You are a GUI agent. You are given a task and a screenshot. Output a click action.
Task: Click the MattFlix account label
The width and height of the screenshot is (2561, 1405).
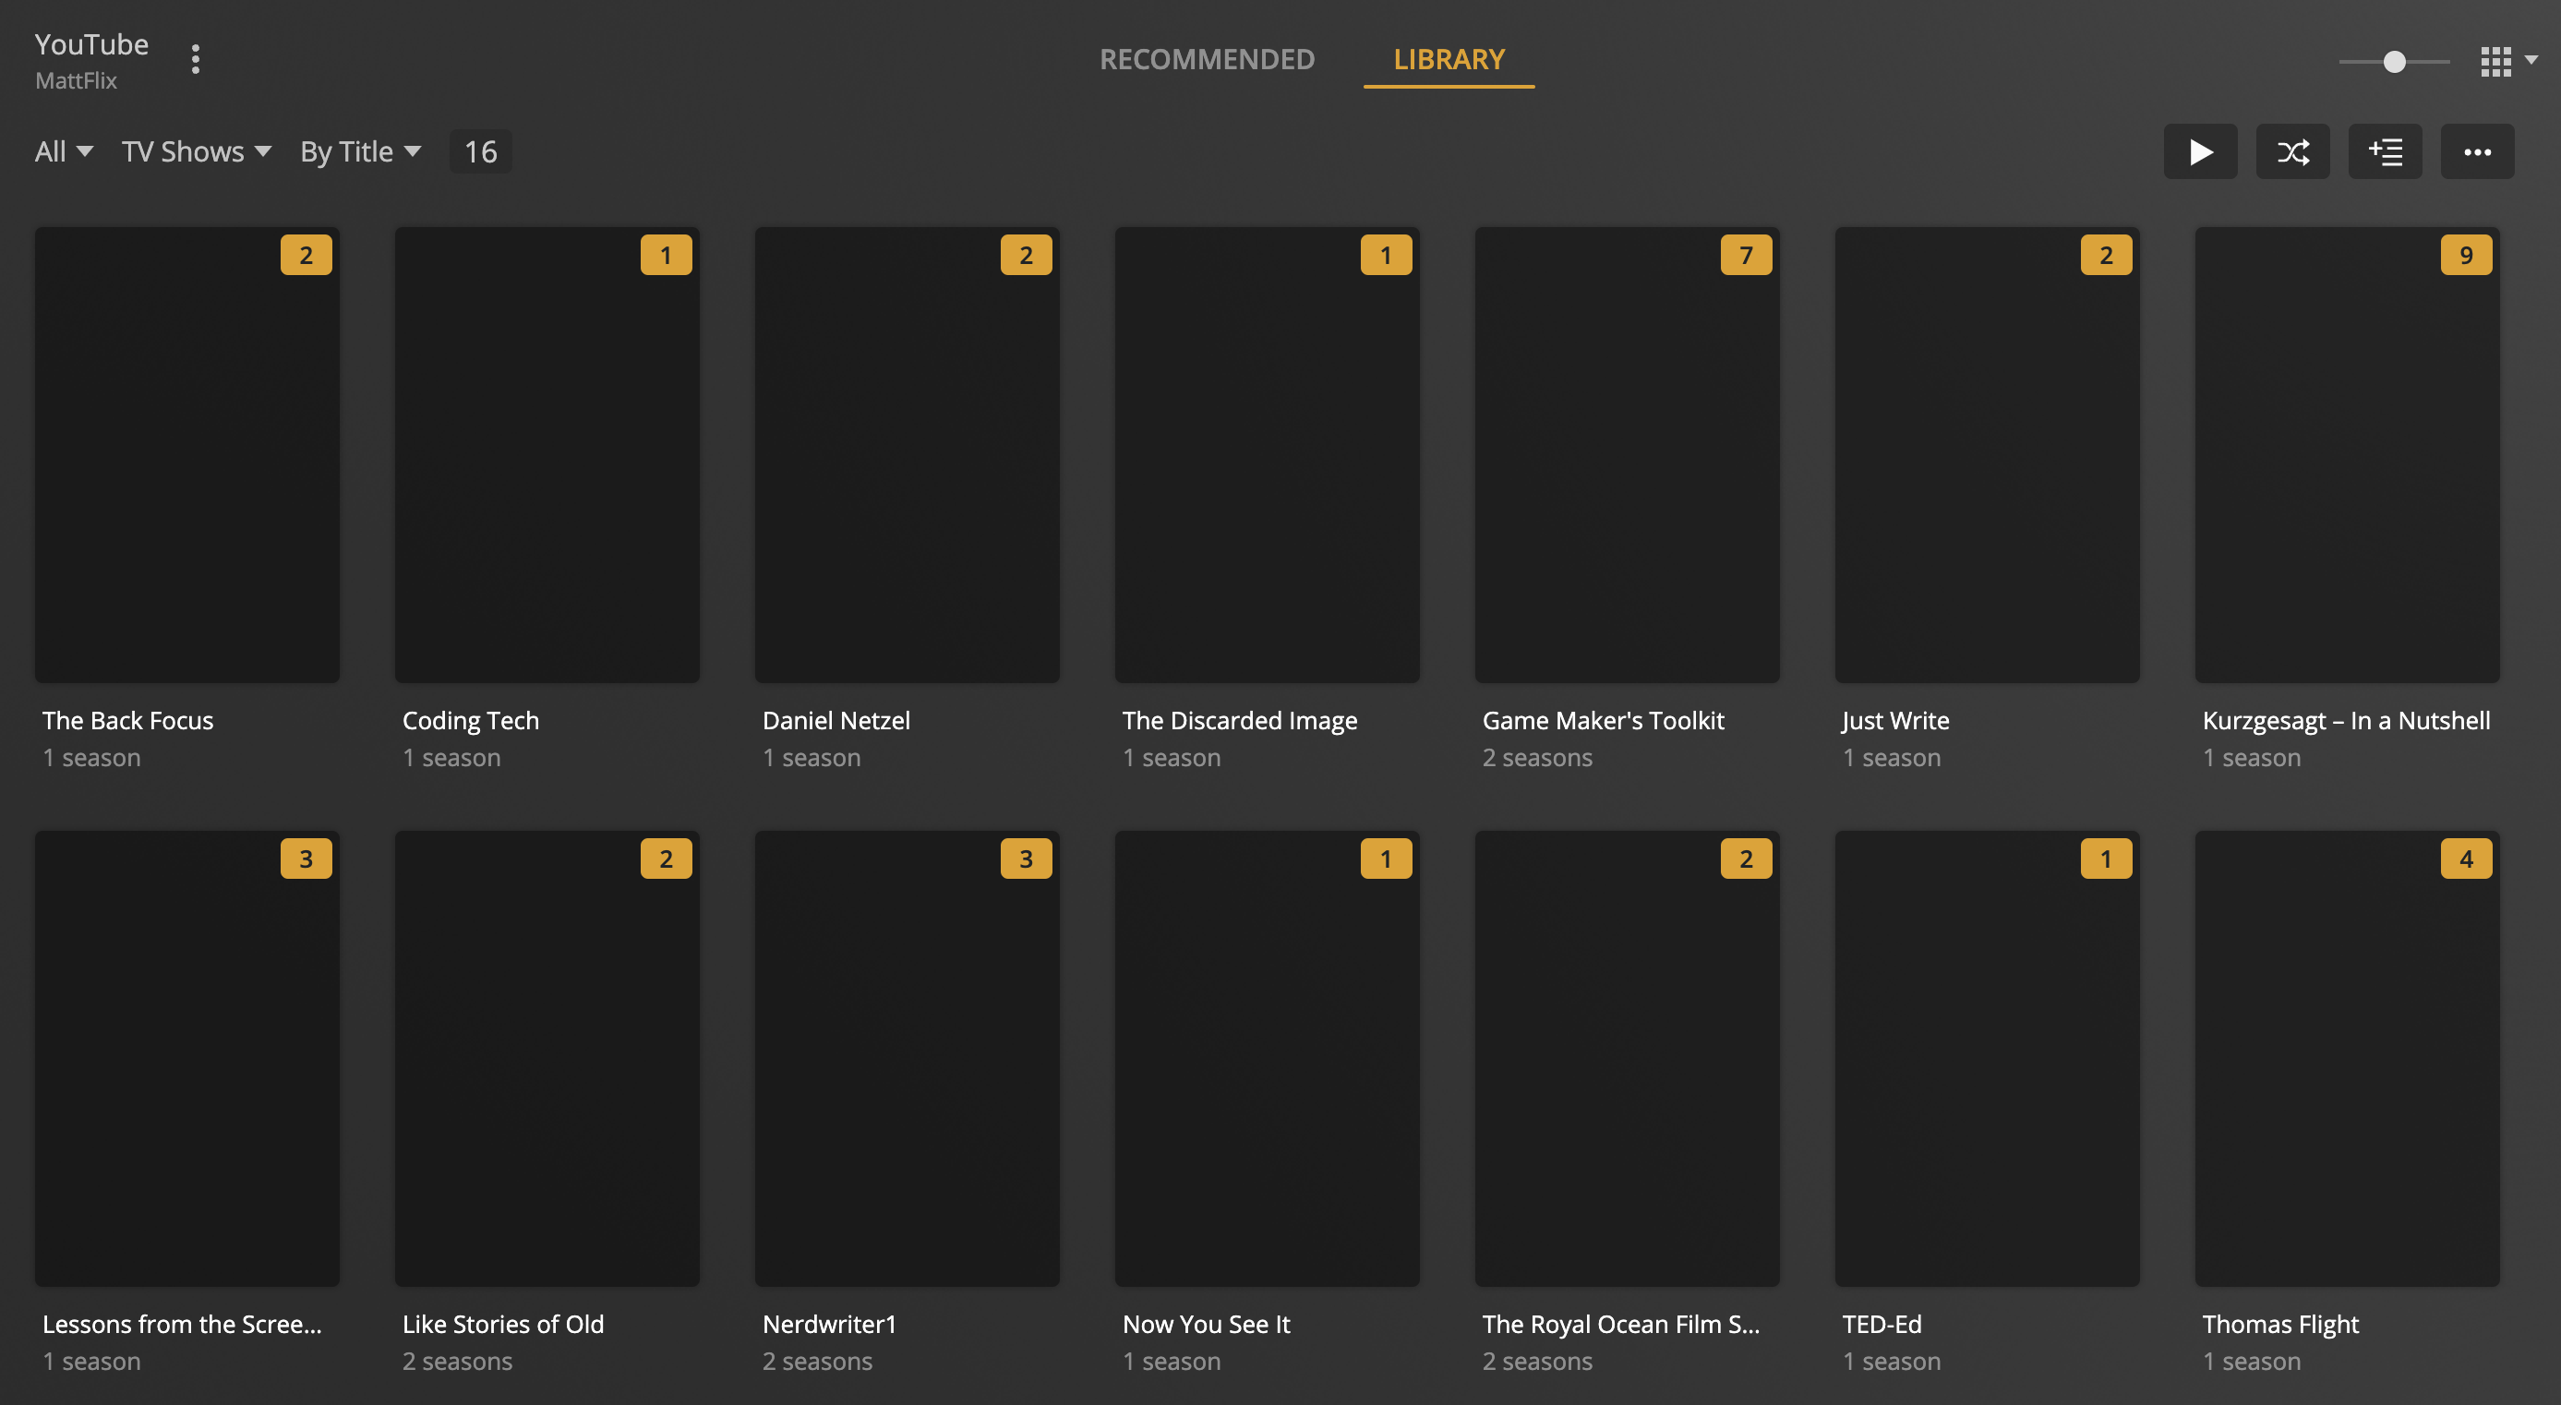pos(75,78)
